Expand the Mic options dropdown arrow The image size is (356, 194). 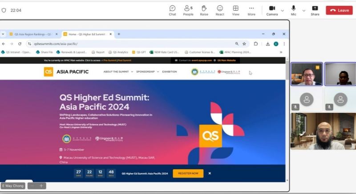click(304, 10)
